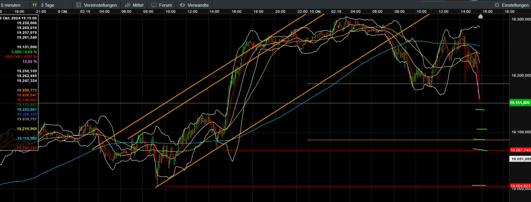Click the 19.265,010 value in data box
Screen dimensions: 531x202
coord(27,28)
